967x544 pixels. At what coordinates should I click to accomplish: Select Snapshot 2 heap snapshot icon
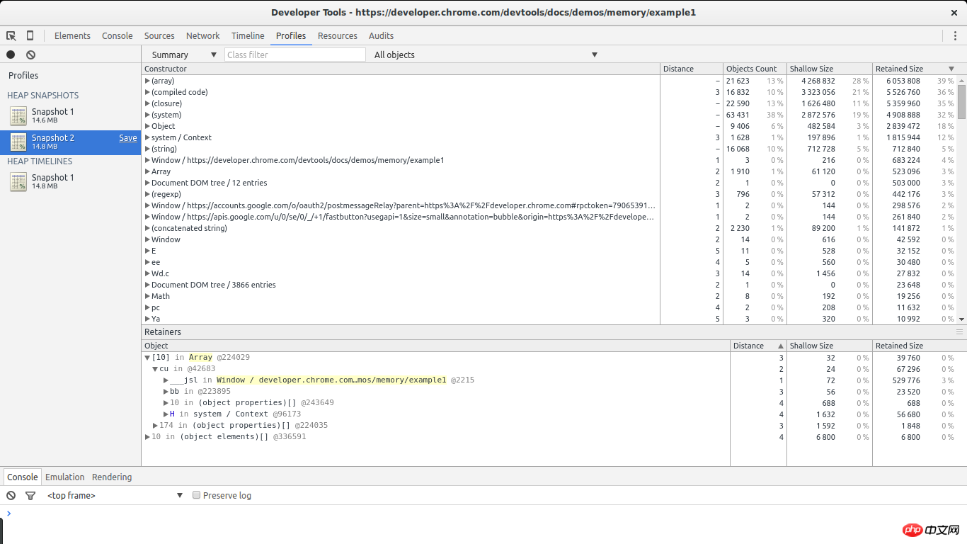tap(18, 142)
